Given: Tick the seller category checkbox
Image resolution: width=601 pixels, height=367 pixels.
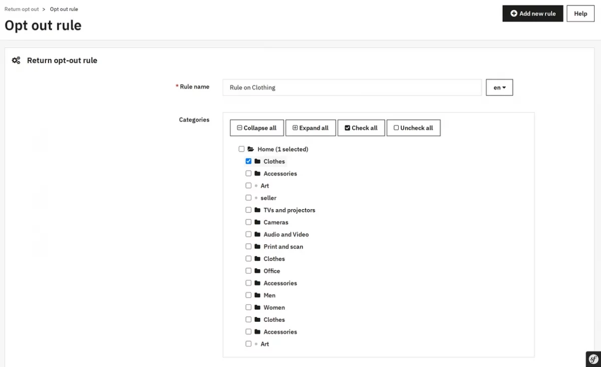Looking at the screenshot, I should coord(248,198).
